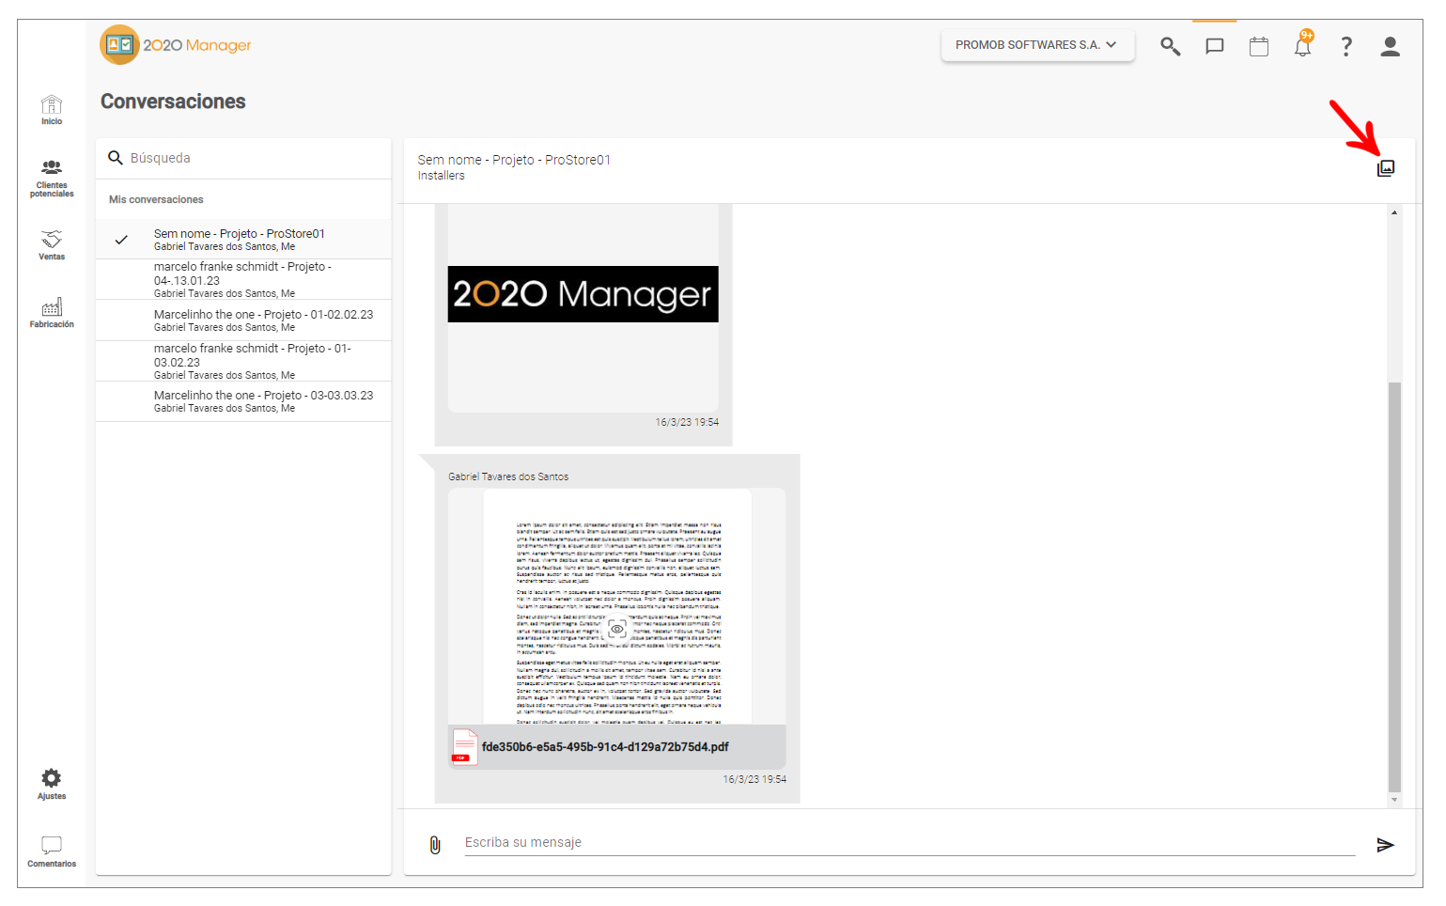Go to Inicio in the sidebar
Image resolution: width=1446 pixels, height=906 pixels.
(x=52, y=110)
